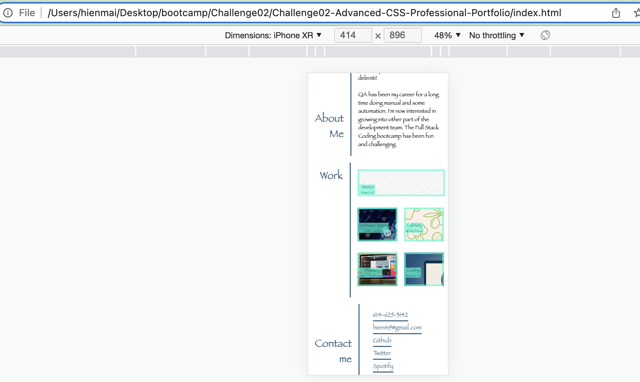Rotate the viewport orientation icon
Screen dimensions: 640x382
[545, 35]
